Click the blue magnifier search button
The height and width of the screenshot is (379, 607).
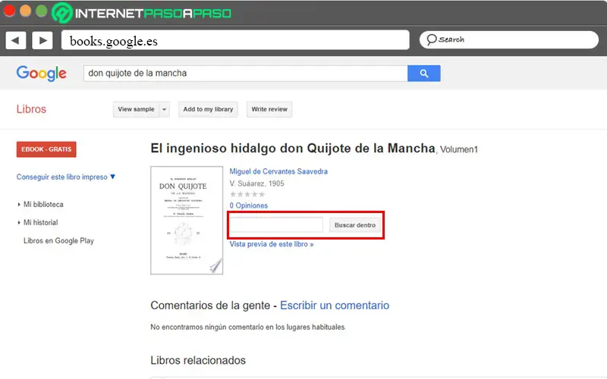click(x=424, y=73)
